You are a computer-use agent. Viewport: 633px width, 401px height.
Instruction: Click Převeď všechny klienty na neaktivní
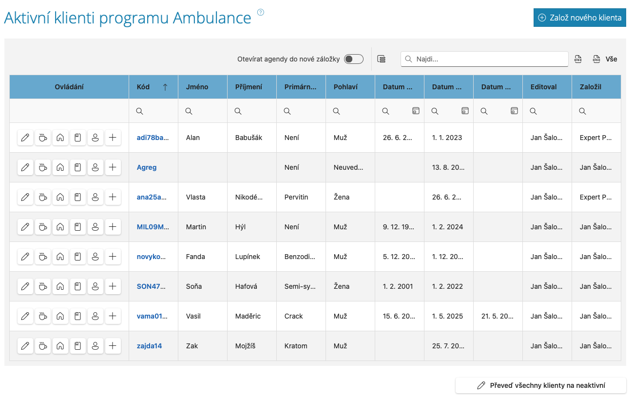(541, 385)
